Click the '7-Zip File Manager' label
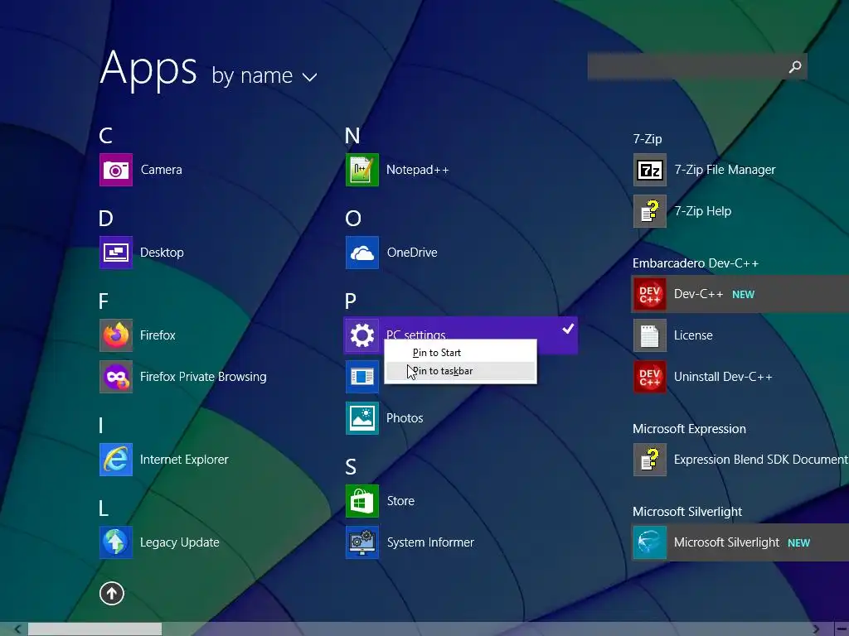Viewport: 849px width, 636px height. (x=725, y=170)
